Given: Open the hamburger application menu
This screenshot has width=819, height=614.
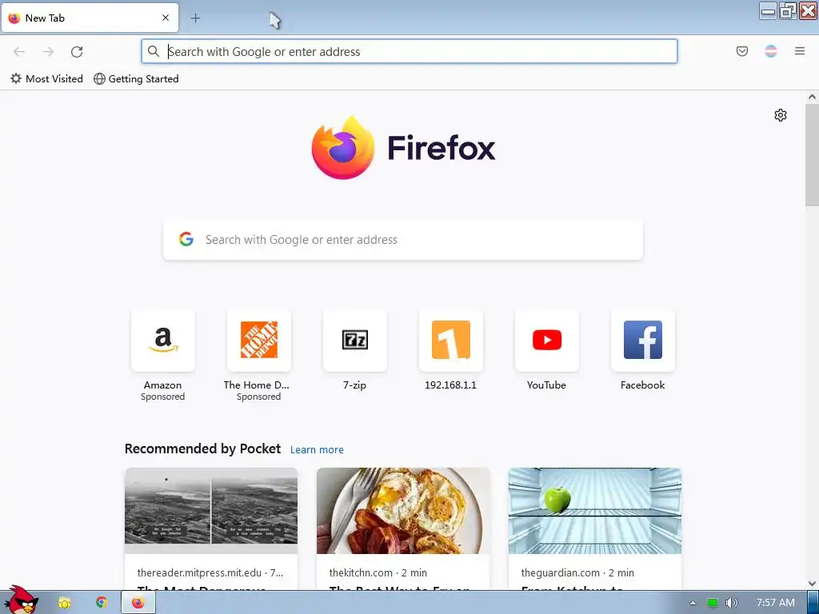Looking at the screenshot, I should [x=800, y=51].
